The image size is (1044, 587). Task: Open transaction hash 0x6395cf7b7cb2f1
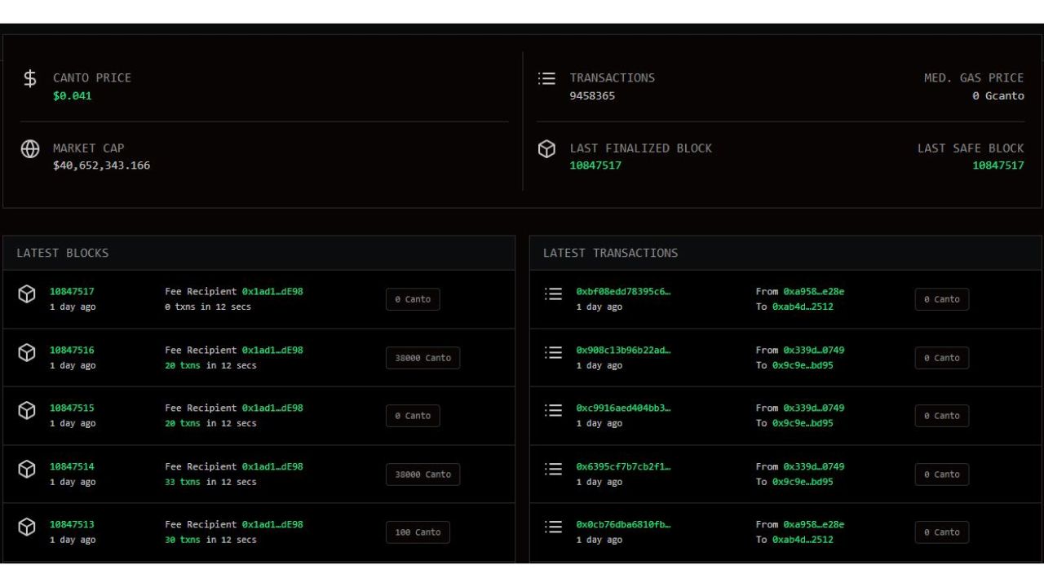coord(623,467)
